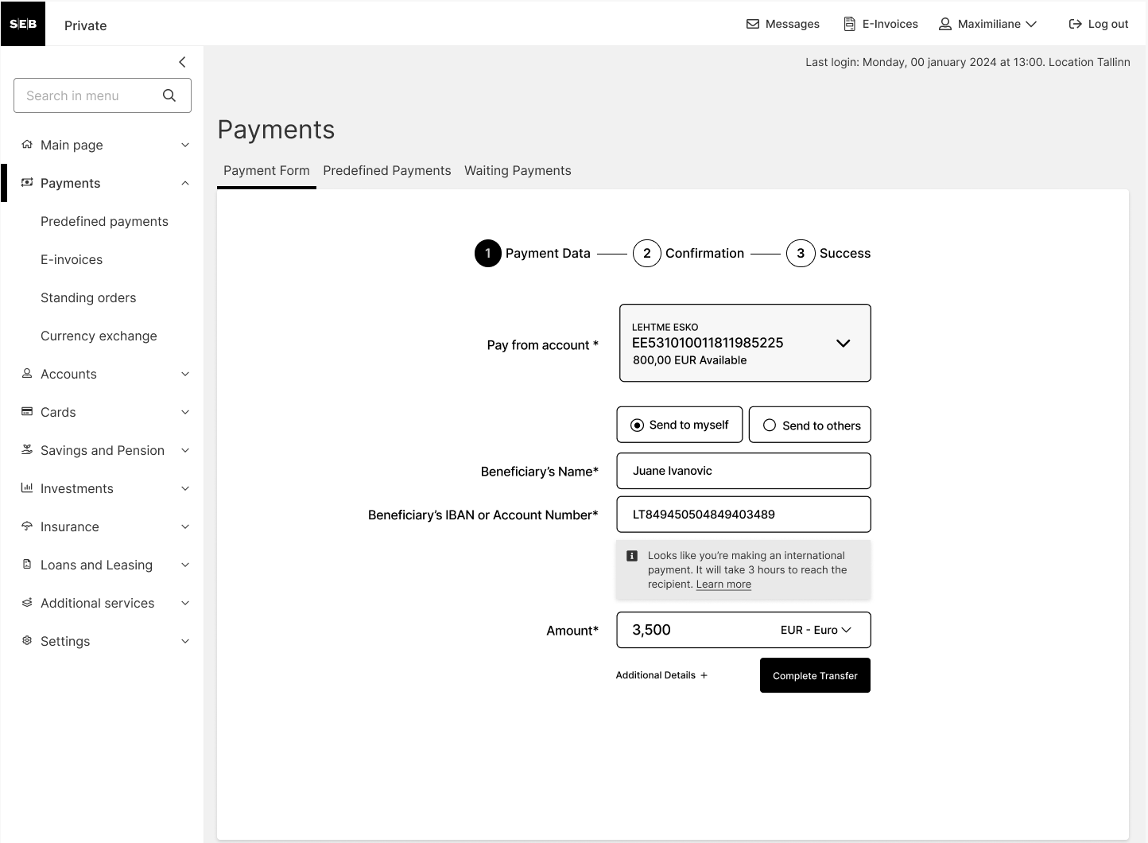1148x843 pixels.
Task: Click the Last login information text
Action: click(968, 62)
